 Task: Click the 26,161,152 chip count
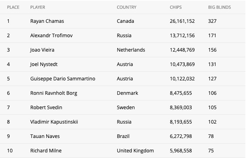tap(182, 21)
